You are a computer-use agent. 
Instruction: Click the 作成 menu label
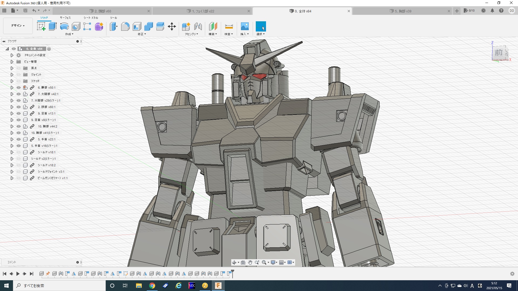tap(69, 34)
